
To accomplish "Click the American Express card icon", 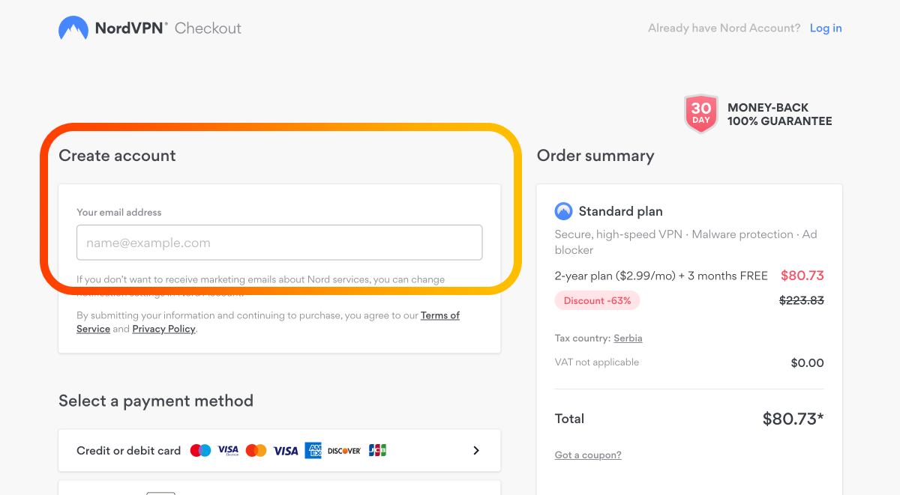I will [x=313, y=451].
